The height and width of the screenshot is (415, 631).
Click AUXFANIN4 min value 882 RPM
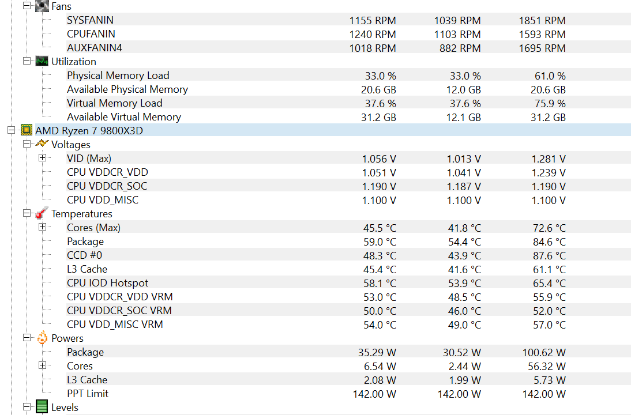(460, 48)
